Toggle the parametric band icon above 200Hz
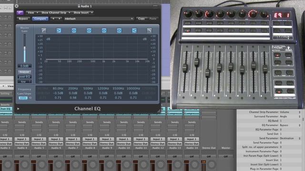Image resolution: width=305 pixels, height=171 pixels. pyautogui.click(x=74, y=30)
